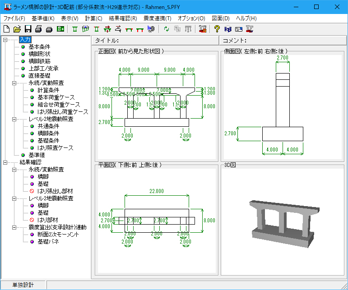
Task: Open the 計算(C) menu
Action: tap(93, 18)
